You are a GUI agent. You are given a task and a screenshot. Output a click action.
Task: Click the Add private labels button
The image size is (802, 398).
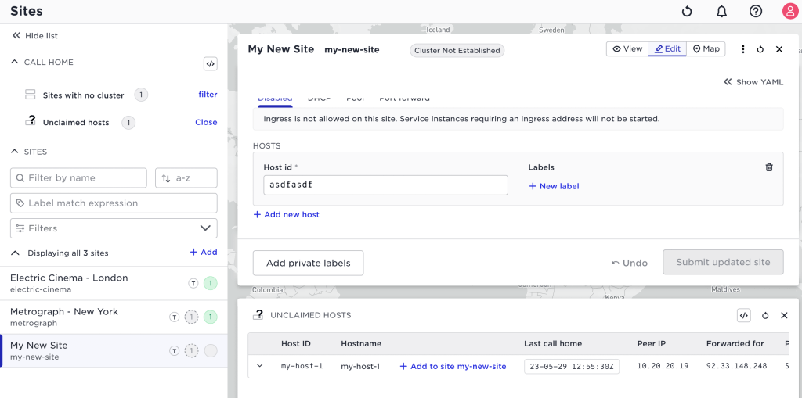pos(308,264)
